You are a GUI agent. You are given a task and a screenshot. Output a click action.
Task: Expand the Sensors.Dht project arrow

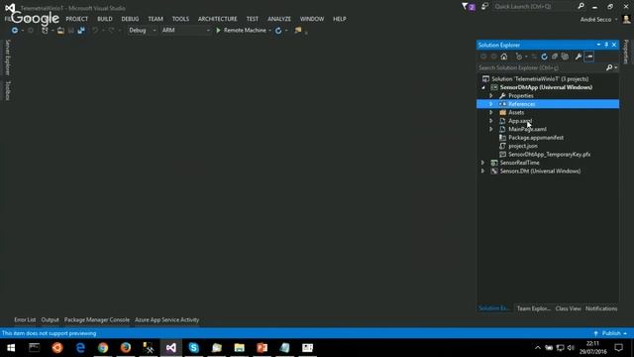(x=482, y=171)
